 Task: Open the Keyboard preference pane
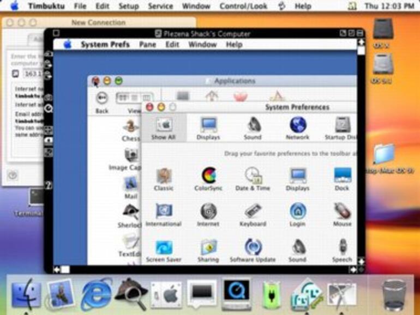[x=253, y=215]
